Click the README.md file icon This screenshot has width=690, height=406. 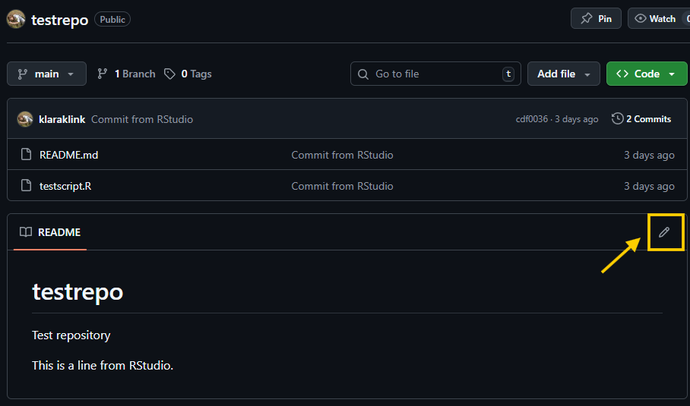pyautogui.click(x=26, y=155)
